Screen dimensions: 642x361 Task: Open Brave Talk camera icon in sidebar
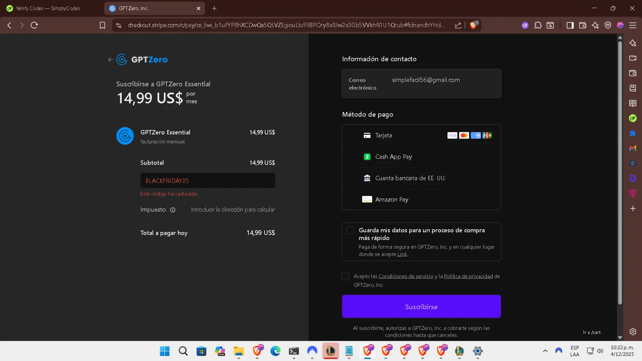tap(633, 58)
